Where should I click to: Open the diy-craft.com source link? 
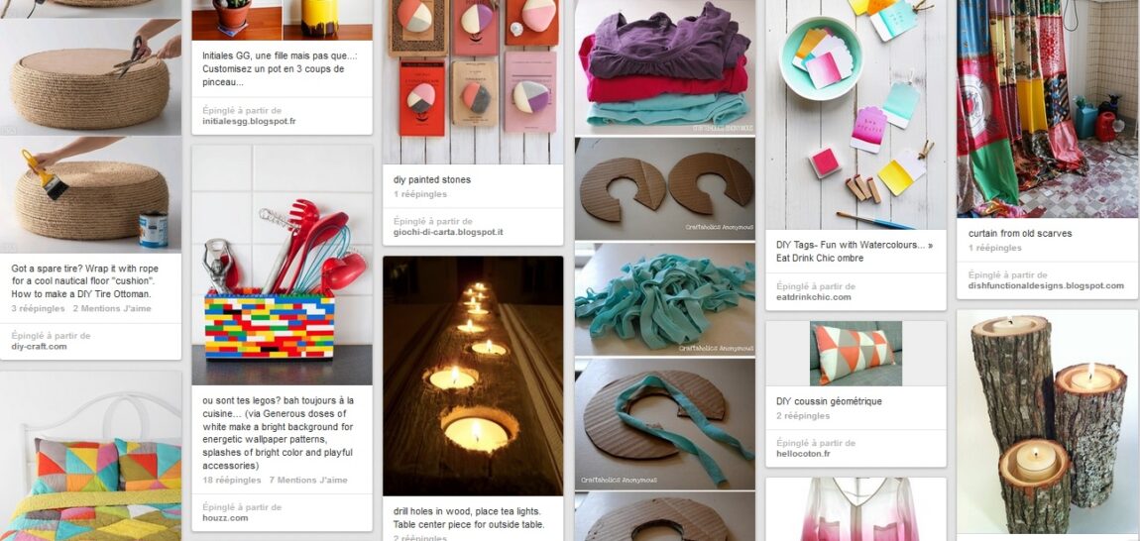40,347
